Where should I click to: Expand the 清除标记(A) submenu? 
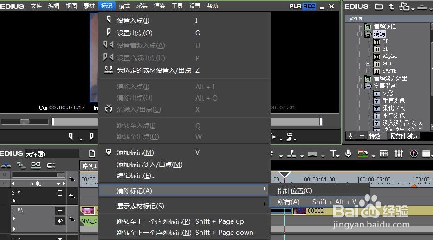183,190
